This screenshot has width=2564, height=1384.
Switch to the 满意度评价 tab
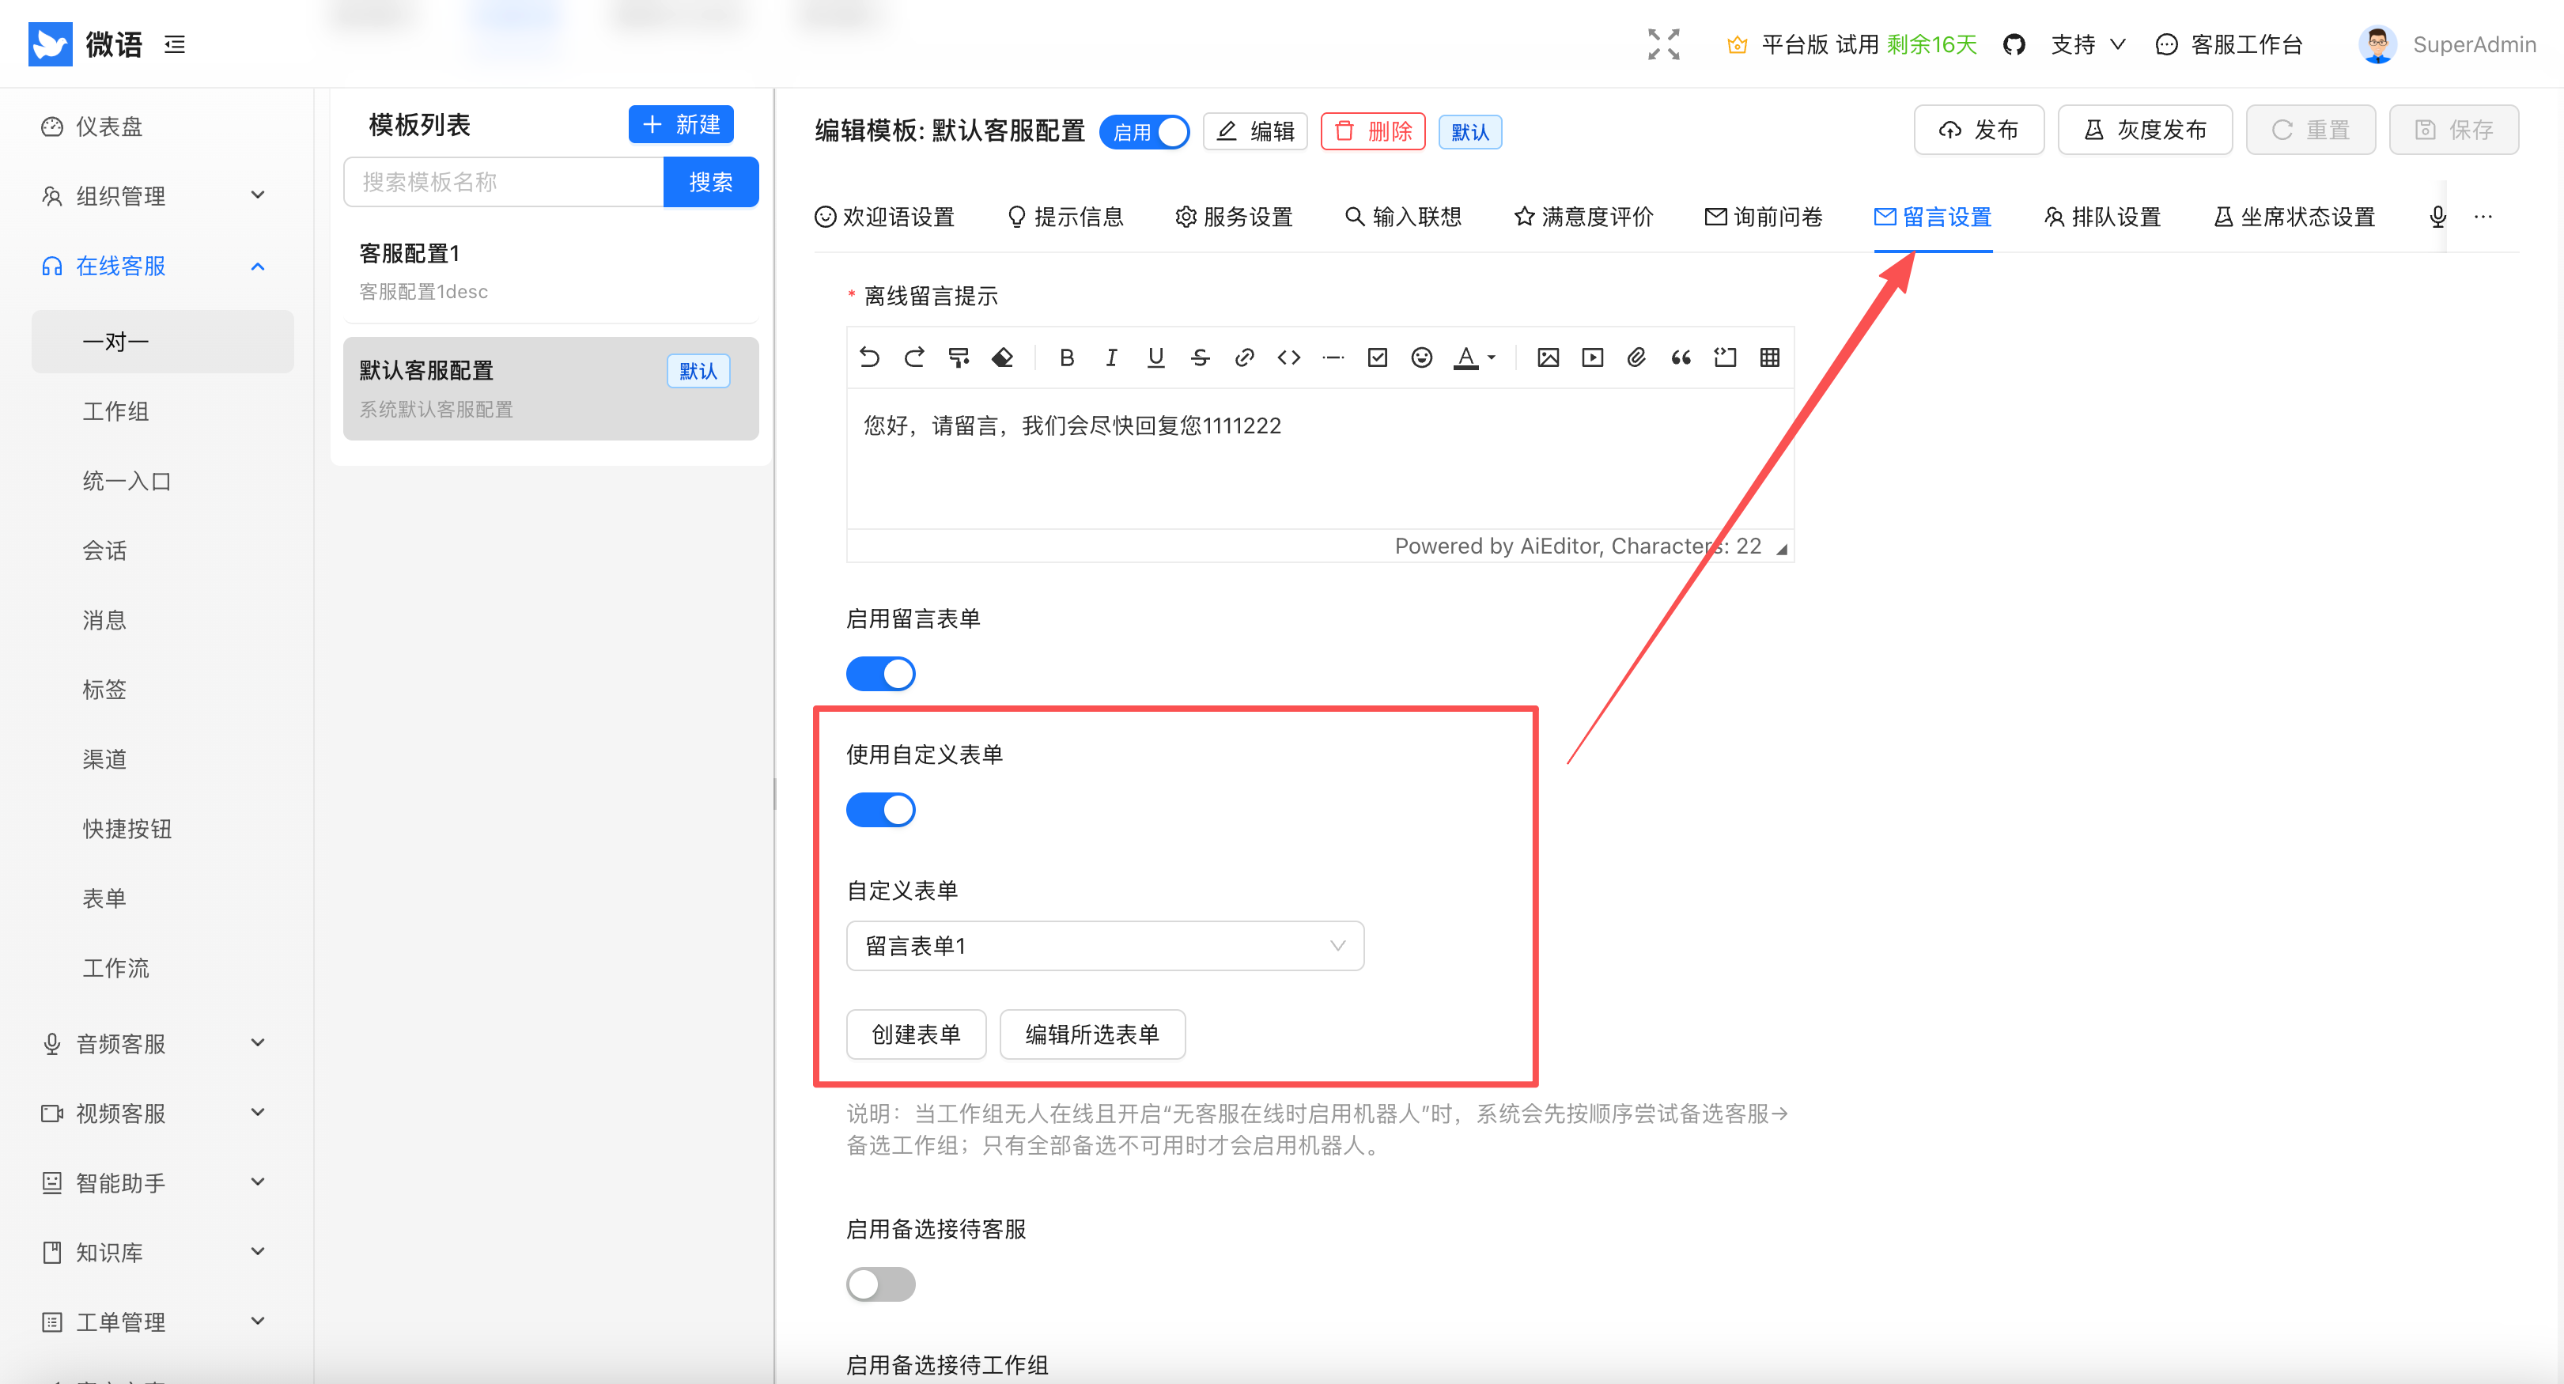point(1583,217)
